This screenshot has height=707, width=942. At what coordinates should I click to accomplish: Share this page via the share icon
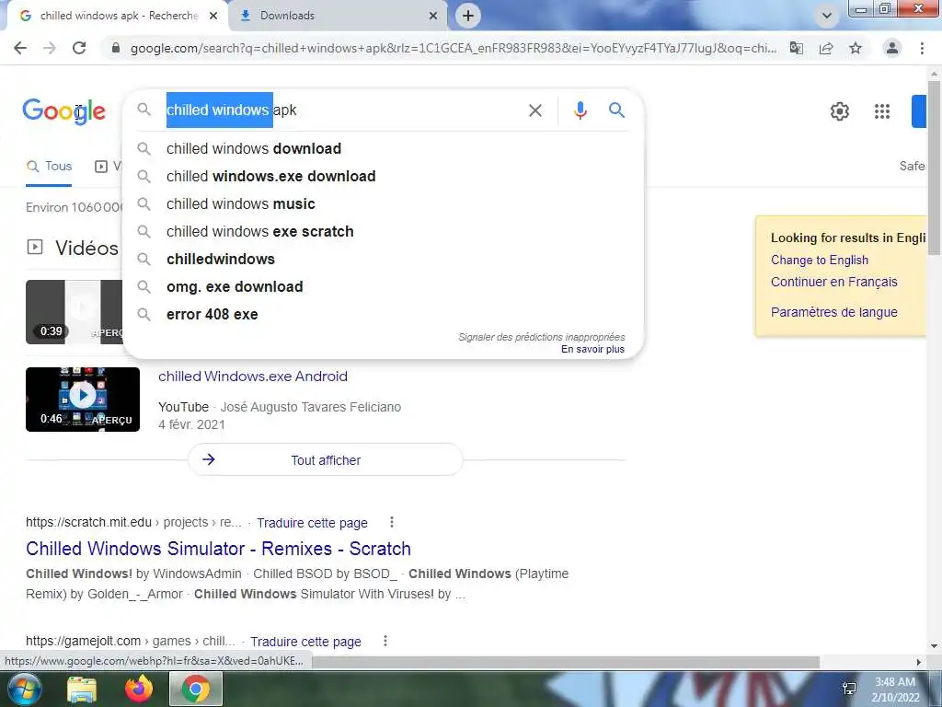[x=826, y=48]
